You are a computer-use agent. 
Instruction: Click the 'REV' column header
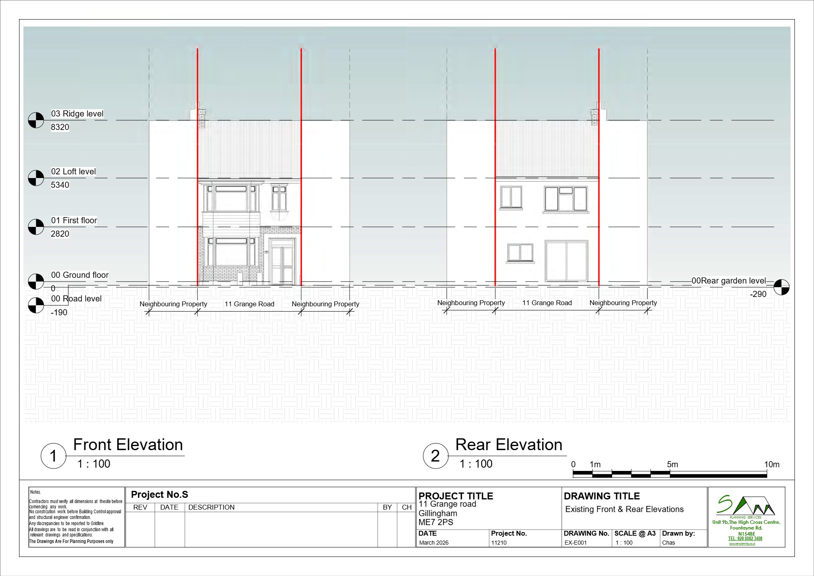coord(140,507)
